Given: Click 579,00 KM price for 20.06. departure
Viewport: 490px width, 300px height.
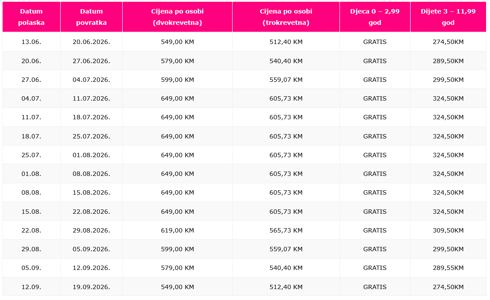Looking at the screenshot, I should 177,61.
